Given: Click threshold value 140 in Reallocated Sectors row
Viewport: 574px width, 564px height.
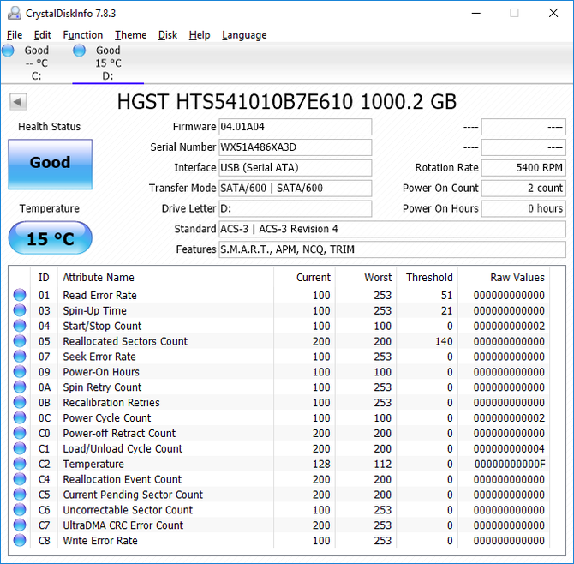Looking at the screenshot, I should [x=444, y=341].
